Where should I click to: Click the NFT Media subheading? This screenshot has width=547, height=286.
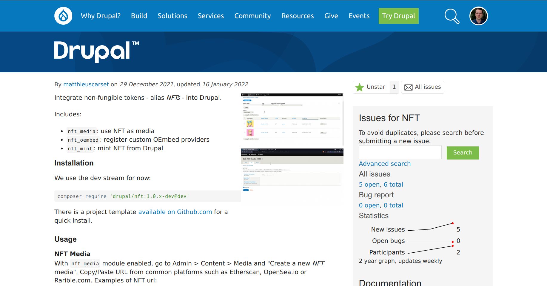72,254
